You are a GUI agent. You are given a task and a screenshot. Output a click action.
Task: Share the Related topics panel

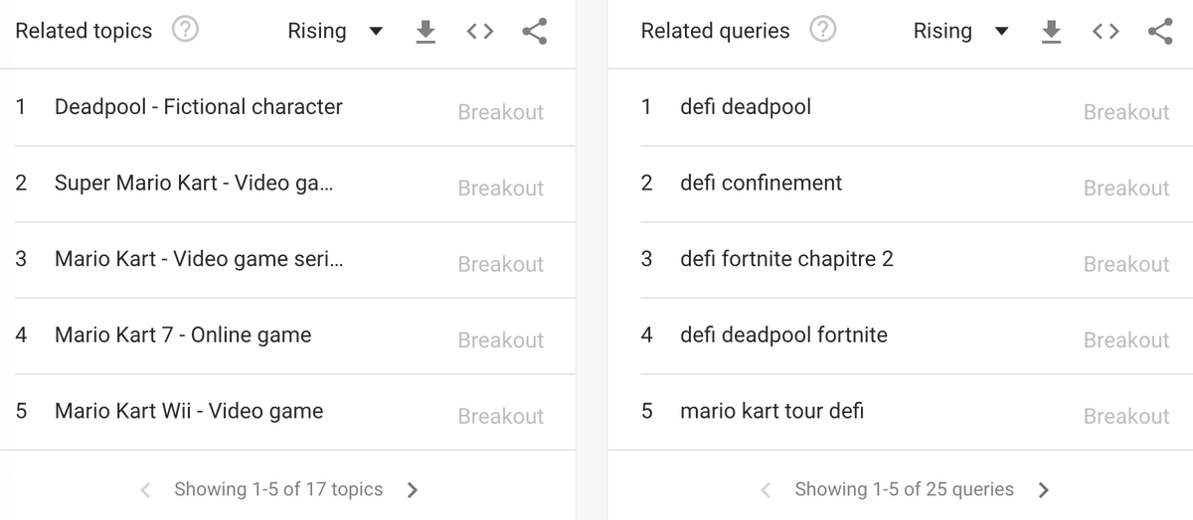tap(535, 32)
